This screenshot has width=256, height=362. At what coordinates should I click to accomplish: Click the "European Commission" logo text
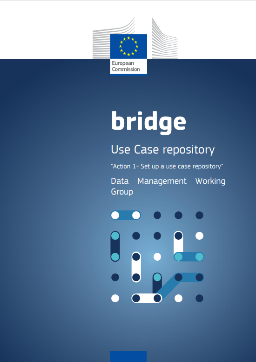pyautogui.click(x=126, y=66)
